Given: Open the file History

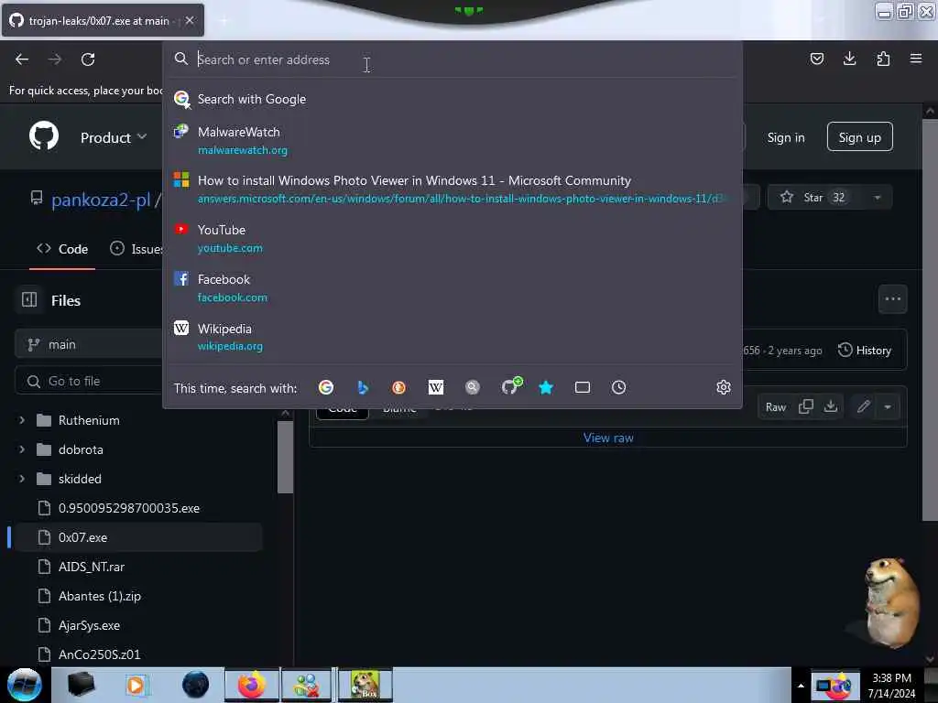Looking at the screenshot, I should click(x=865, y=351).
